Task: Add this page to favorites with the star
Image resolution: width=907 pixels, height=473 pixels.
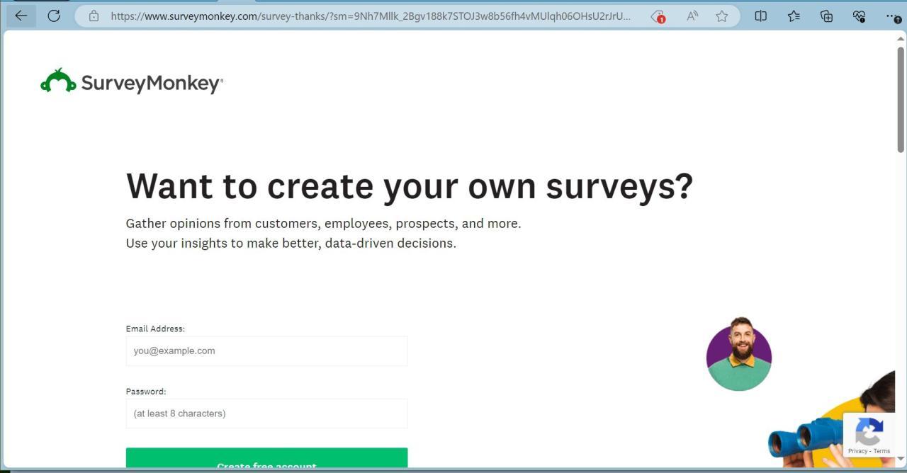Action: [x=721, y=16]
